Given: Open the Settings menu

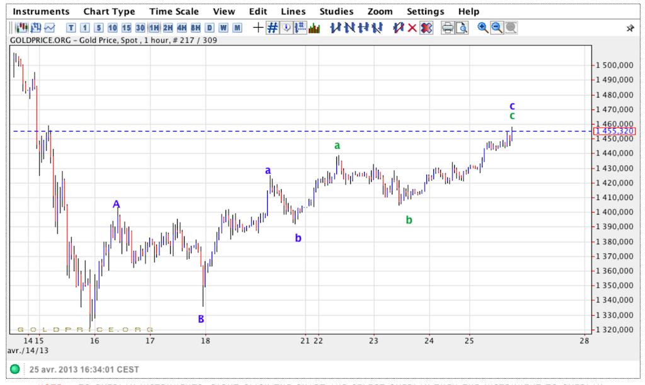Looking at the screenshot, I should [x=425, y=11].
